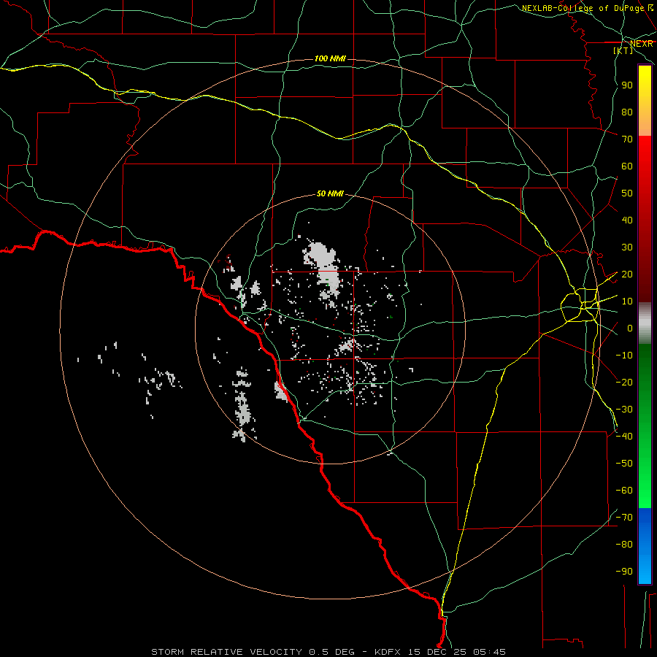The height and width of the screenshot is (657, 657).
Task: Click the -30 value on the velocity scale
Action: pos(624,410)
